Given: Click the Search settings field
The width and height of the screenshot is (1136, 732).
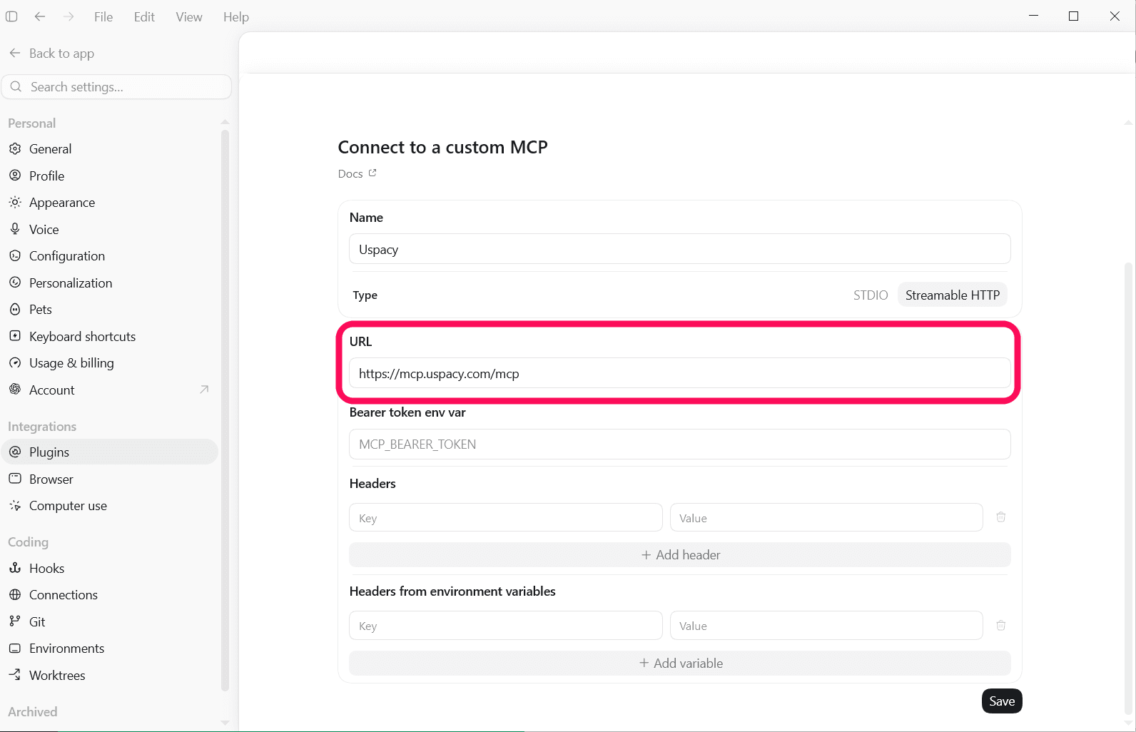Looking at the screenshot, I should point(117,86).
